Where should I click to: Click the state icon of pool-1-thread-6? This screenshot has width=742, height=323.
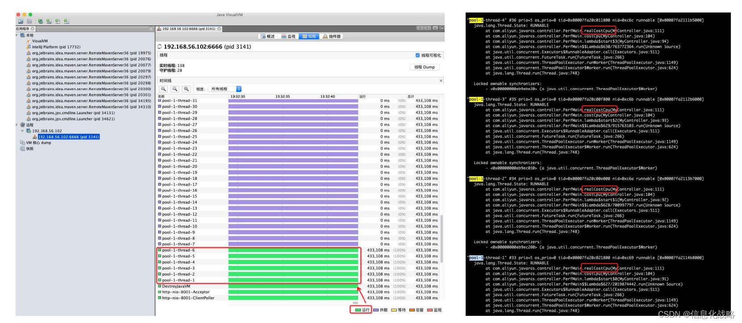(x=160, y=250)
